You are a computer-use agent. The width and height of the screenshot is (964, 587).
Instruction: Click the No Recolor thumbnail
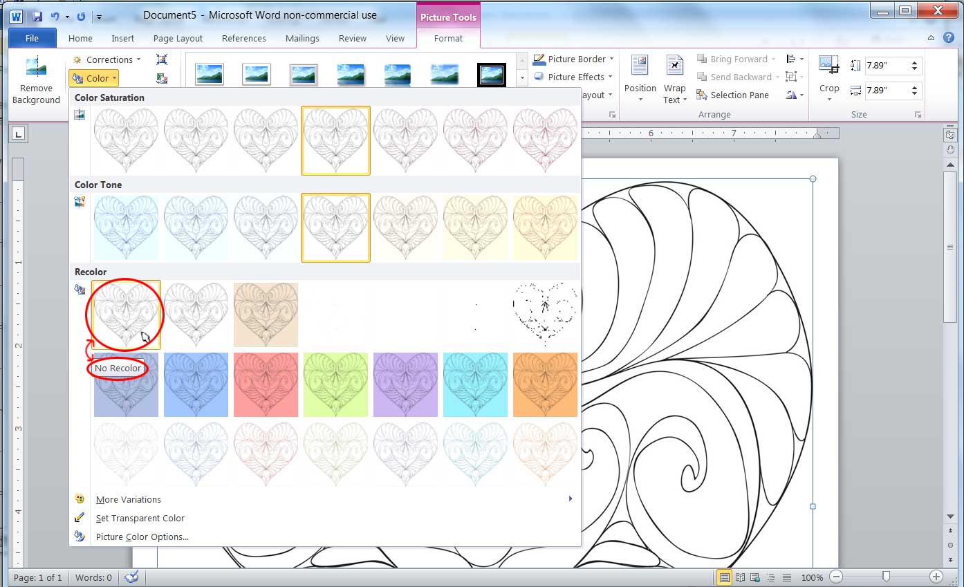[125, 315]
